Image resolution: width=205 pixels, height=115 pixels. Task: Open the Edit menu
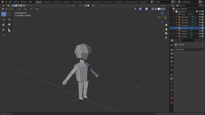tap(10, 2)
